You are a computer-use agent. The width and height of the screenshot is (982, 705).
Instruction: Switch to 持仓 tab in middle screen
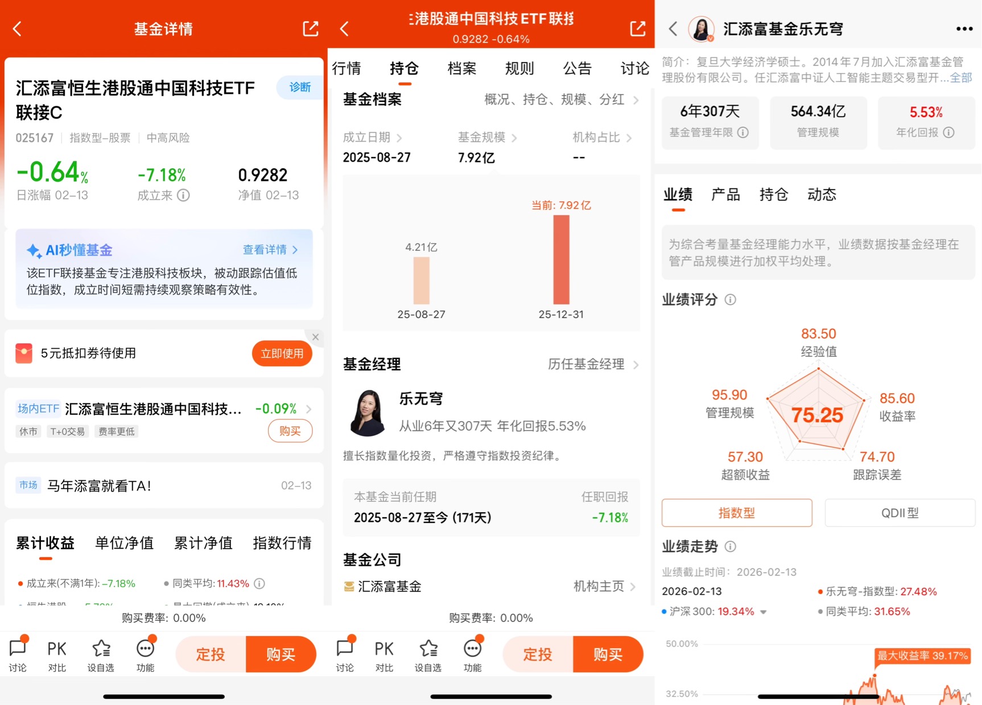(x=404, y=69)
